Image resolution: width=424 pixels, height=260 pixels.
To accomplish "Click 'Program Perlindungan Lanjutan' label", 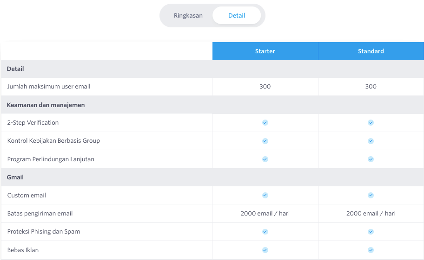I will [x=51, y=159].
